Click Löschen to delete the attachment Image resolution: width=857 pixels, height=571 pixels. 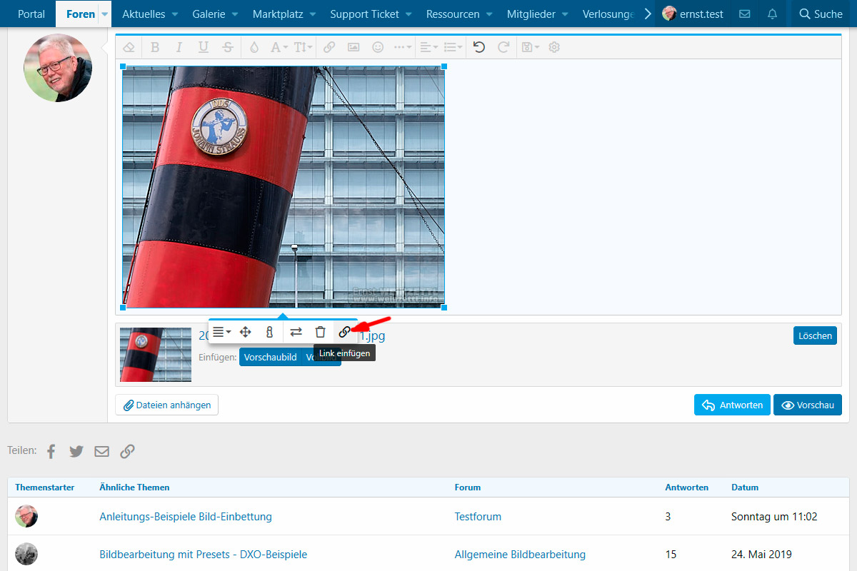[815, 335]
